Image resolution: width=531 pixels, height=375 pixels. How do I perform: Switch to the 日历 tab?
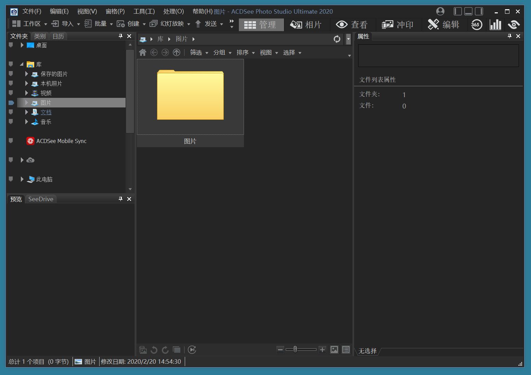[58, 36]
